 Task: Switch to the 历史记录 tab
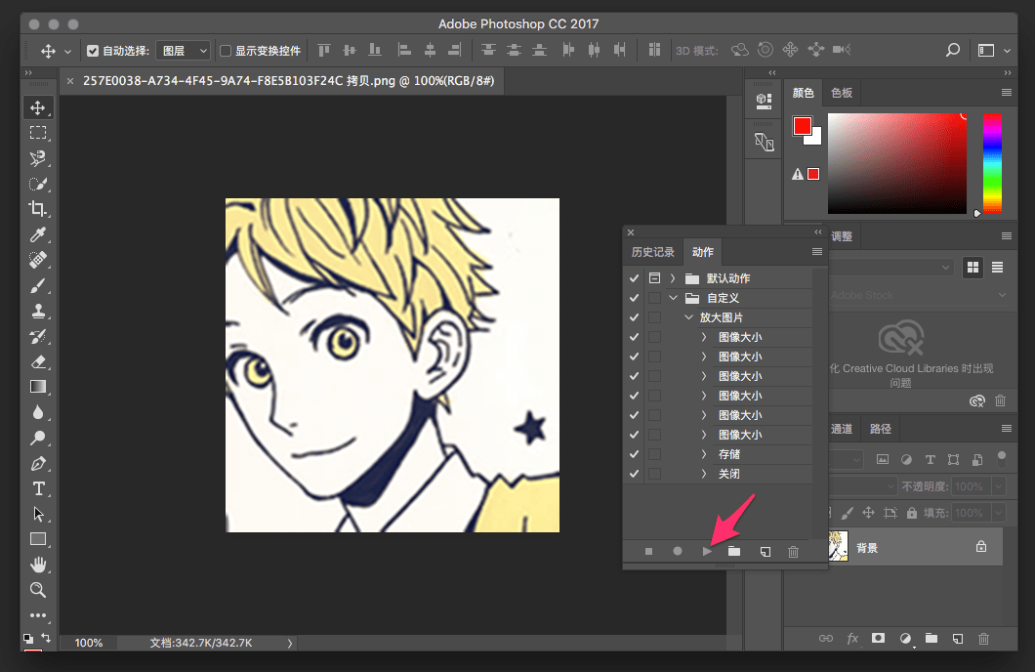652,252
